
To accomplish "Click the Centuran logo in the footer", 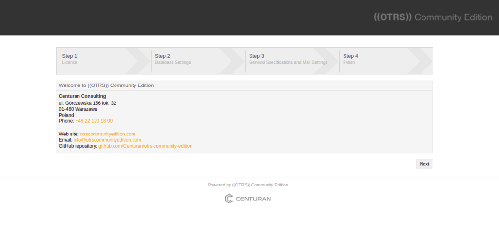I will 248,199.
